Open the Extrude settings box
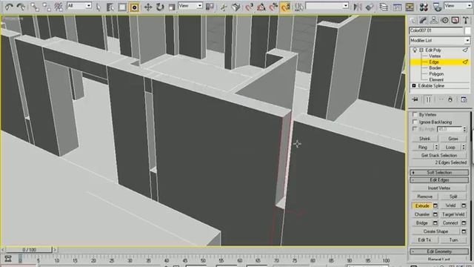The image size is (474, 267). pos(435,206)
